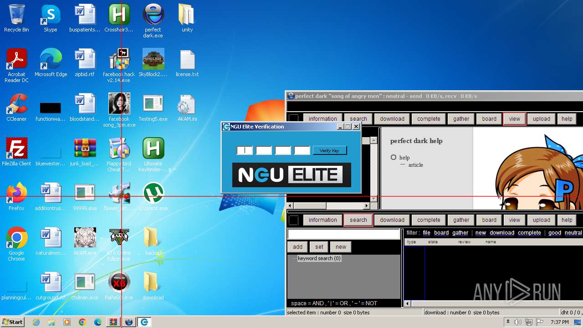The height and width of the screenshot is (328, 583).
Task: Open the Start menu
Action: pos(13,322)
